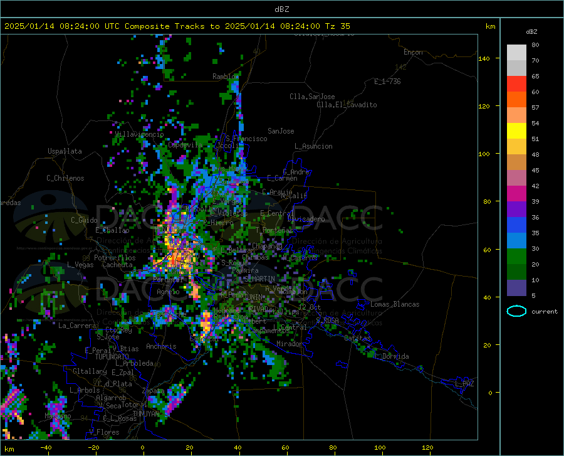Click the '120' tick on the horizontal axis

[427, 447]
